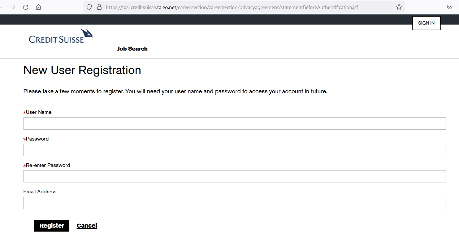The image size is (459, 237).
Task: Click the Re-enter Password label text
Action: point(48,165)
